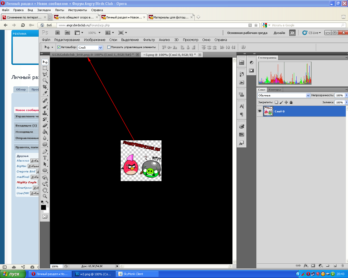The image size is (348, 278).
Task: Select the Healing Brush tool
Action: click(45, 100)
